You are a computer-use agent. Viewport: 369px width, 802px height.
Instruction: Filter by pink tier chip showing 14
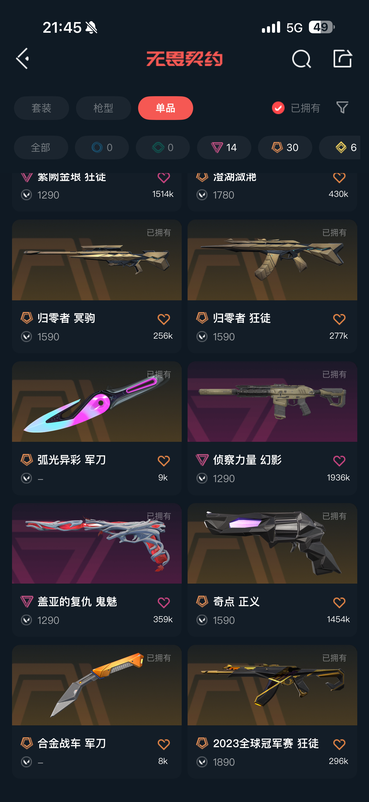point(224,147)
